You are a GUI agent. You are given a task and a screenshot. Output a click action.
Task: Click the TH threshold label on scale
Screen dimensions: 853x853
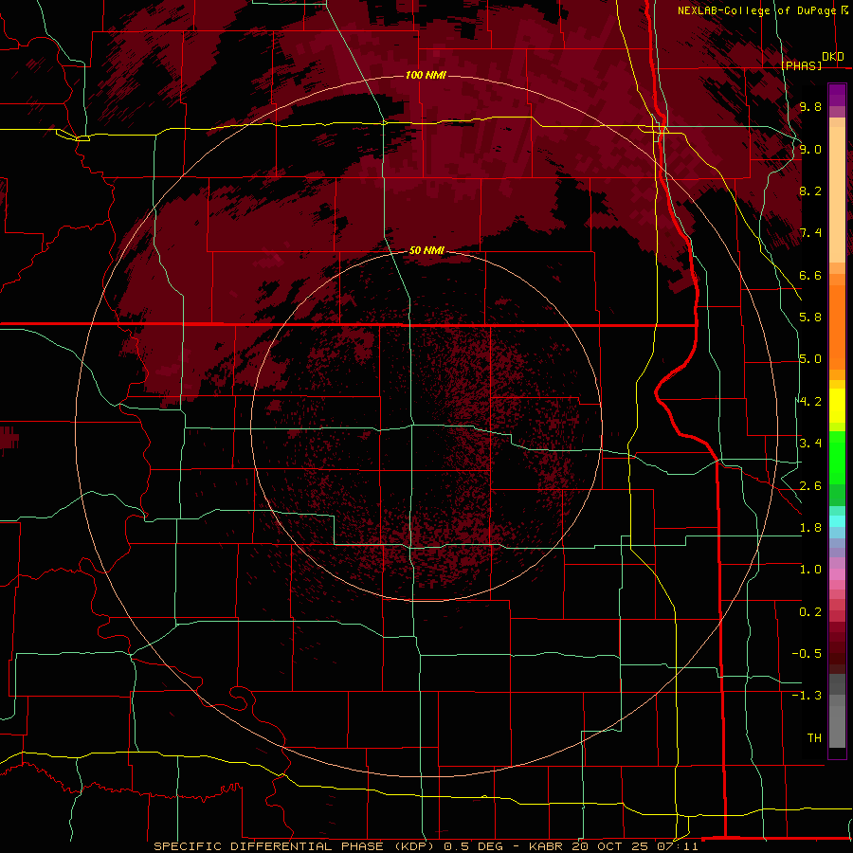814,738
